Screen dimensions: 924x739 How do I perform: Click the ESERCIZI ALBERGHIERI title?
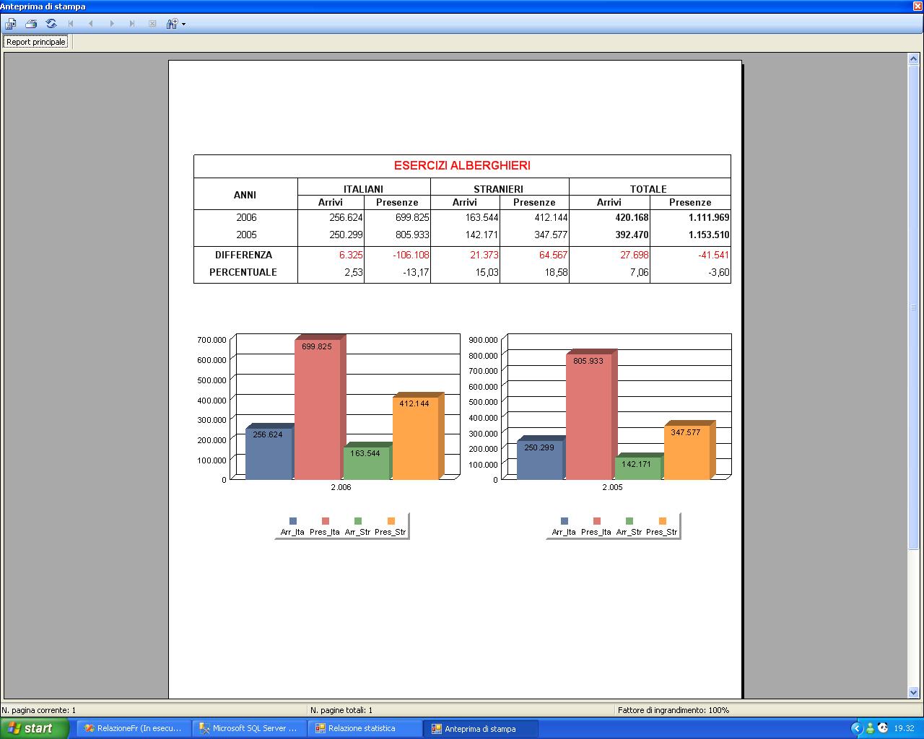point(462,165)
